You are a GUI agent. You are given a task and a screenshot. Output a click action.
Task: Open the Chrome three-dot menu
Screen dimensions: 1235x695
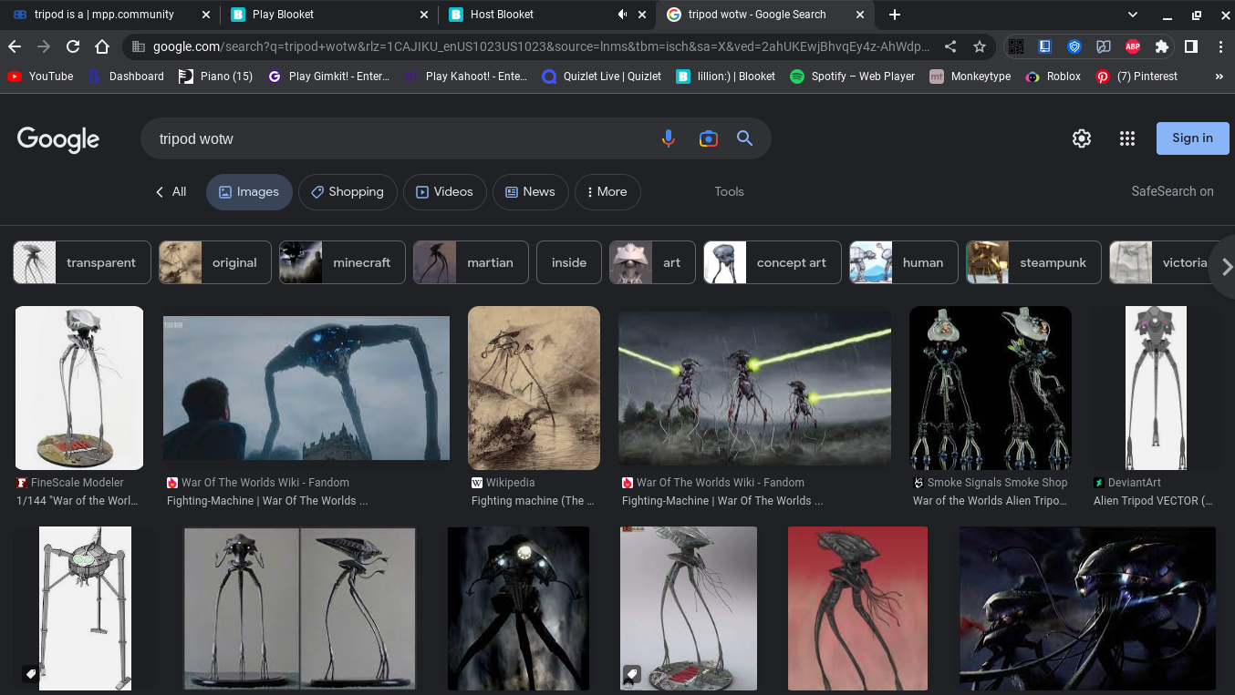tap(1220, 46)
